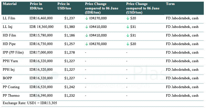Click the green down arrow beside $31 in HD Film row
The width and height of the screenshot is (206, 108).
128,35
